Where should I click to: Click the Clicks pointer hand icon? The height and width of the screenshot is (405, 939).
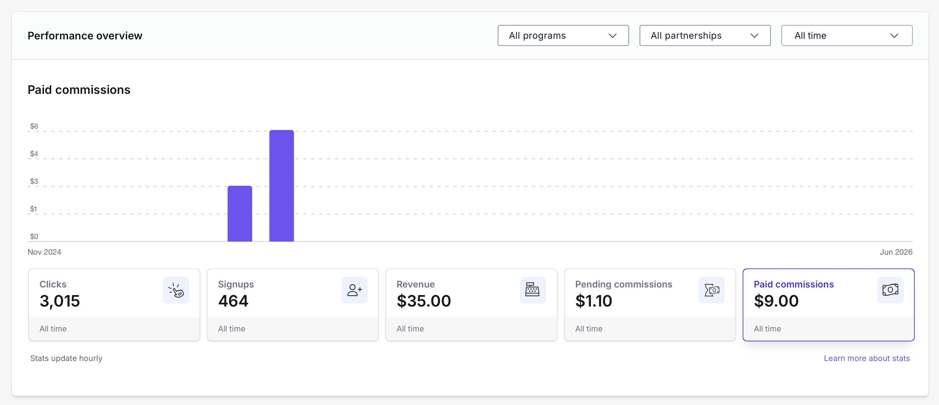176,290
